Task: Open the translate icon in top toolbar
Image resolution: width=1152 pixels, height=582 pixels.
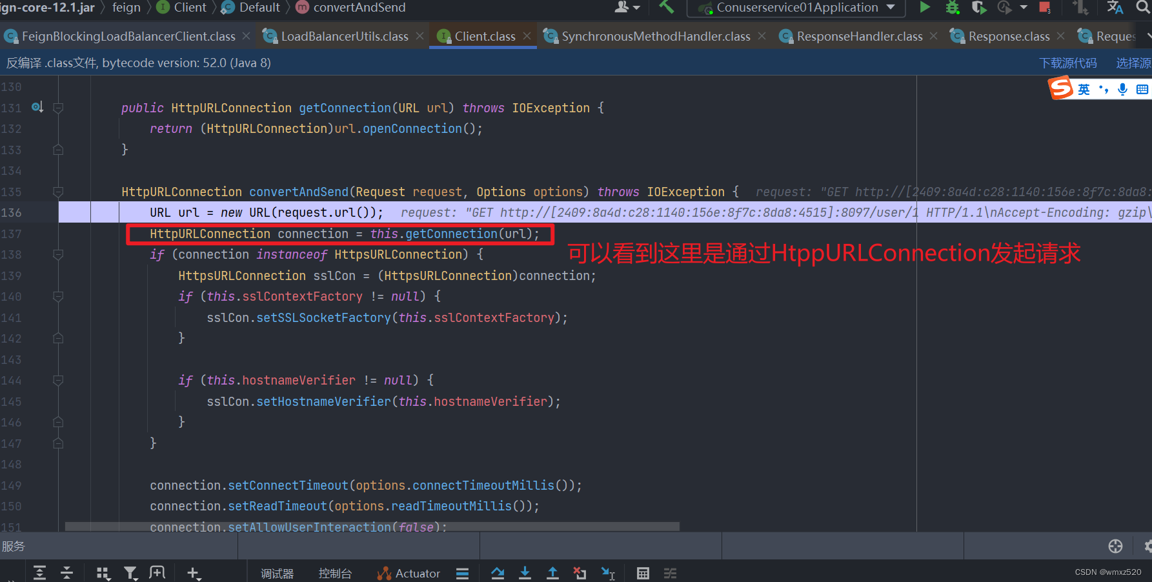Action: coord(1115,7)
